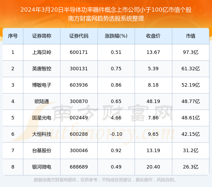
Task: Select stock name 上海贝岭
Action: coord(42,52)
